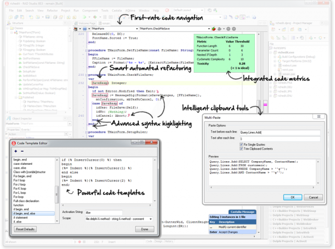Click the Object Inspector header icon
The width and height of the screenshot is (335, 249).
[9, 118]
